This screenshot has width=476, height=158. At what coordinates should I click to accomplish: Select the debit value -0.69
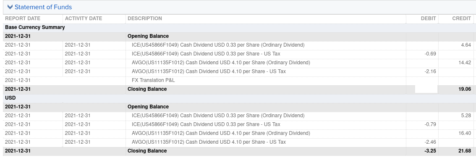click(x=431, y=54)
